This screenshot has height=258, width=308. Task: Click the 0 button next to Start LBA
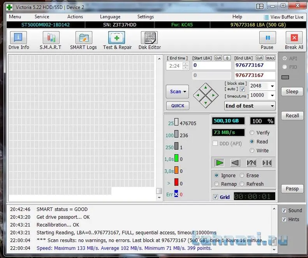[227, 58]
